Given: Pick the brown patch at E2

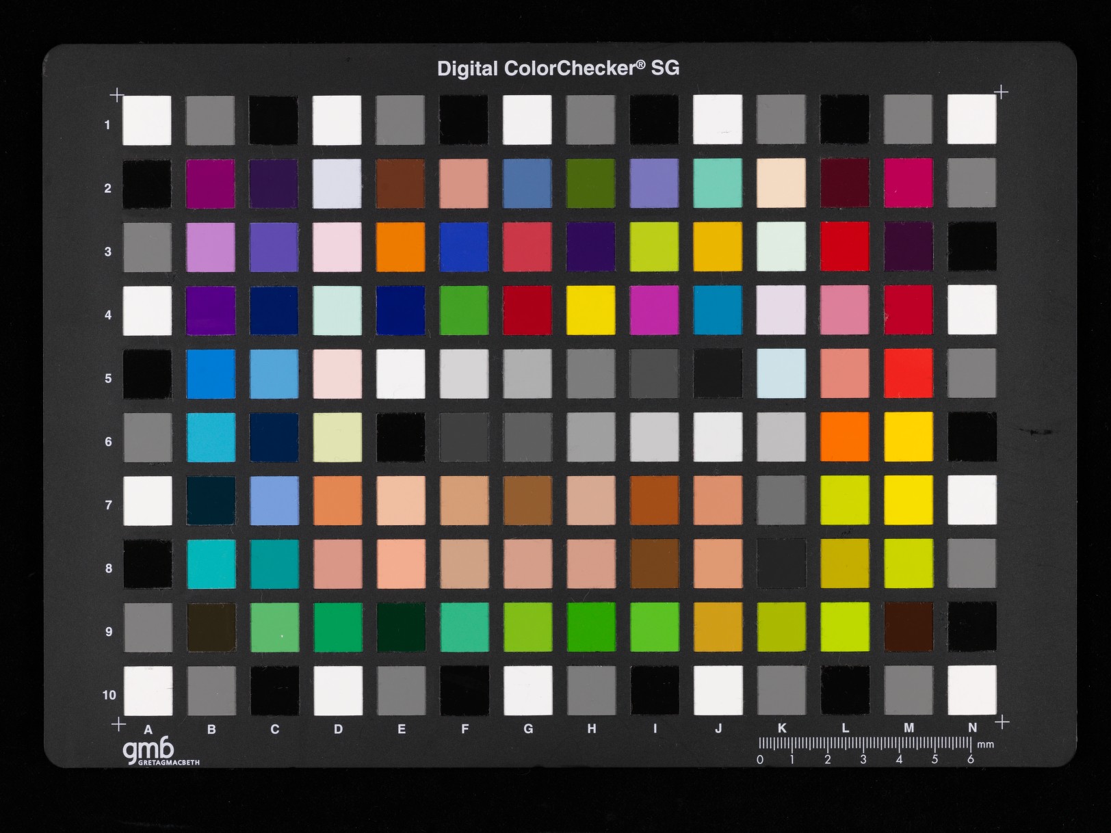Looking at the screenshot, I should pos(400,183).
